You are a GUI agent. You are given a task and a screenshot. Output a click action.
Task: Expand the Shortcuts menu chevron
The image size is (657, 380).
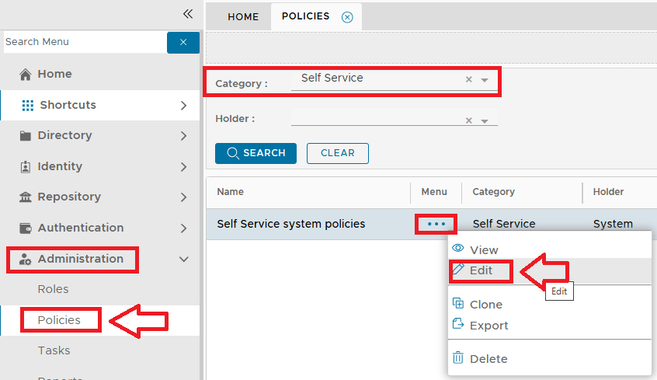point(184,106)
